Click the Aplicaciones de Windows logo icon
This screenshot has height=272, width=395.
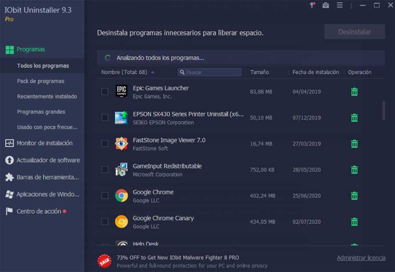tap(9, 194)
